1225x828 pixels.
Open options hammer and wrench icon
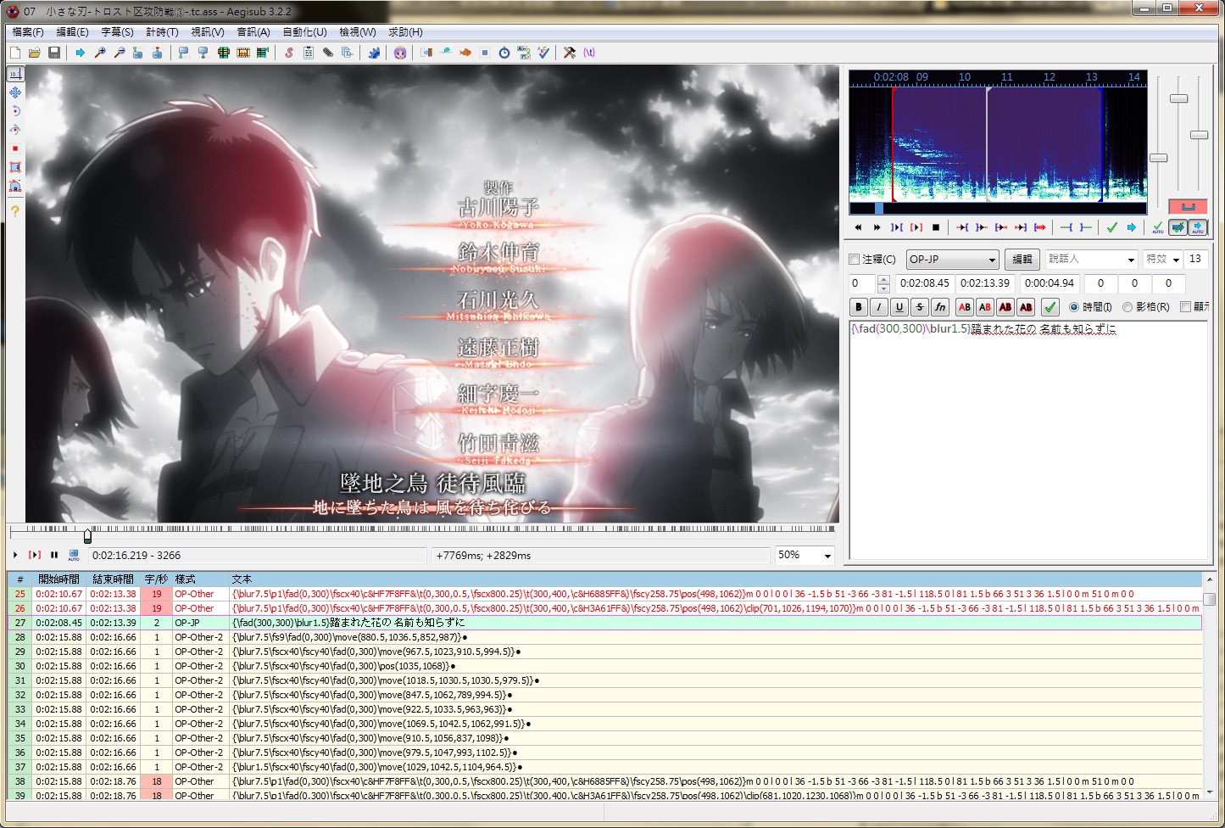pyautogui.click(x=570, y=53)
